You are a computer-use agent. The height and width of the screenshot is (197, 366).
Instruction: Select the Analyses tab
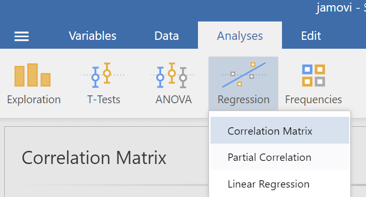point(240,36)
